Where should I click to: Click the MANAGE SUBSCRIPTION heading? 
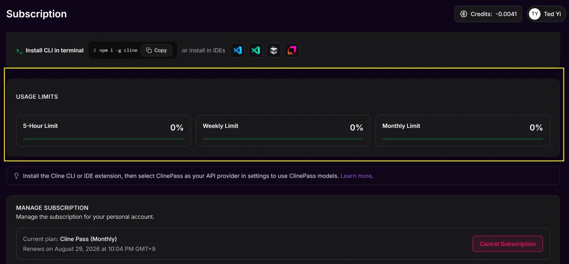pyautogui.click(x=52, y=208)
